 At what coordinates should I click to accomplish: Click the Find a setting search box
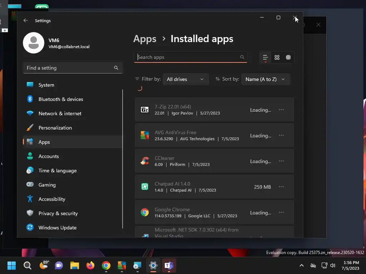tap(73, 68)
